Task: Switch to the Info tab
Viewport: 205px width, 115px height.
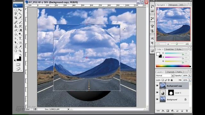Action: pyautogui.click(x=182, y=5)
